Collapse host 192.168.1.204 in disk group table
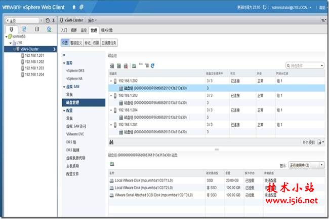 pyautogui.click(x=111, y=110)
